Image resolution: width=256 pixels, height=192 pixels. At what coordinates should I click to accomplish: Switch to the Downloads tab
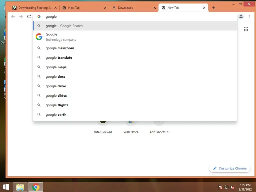pyautogui.click(x=133, y=8)
